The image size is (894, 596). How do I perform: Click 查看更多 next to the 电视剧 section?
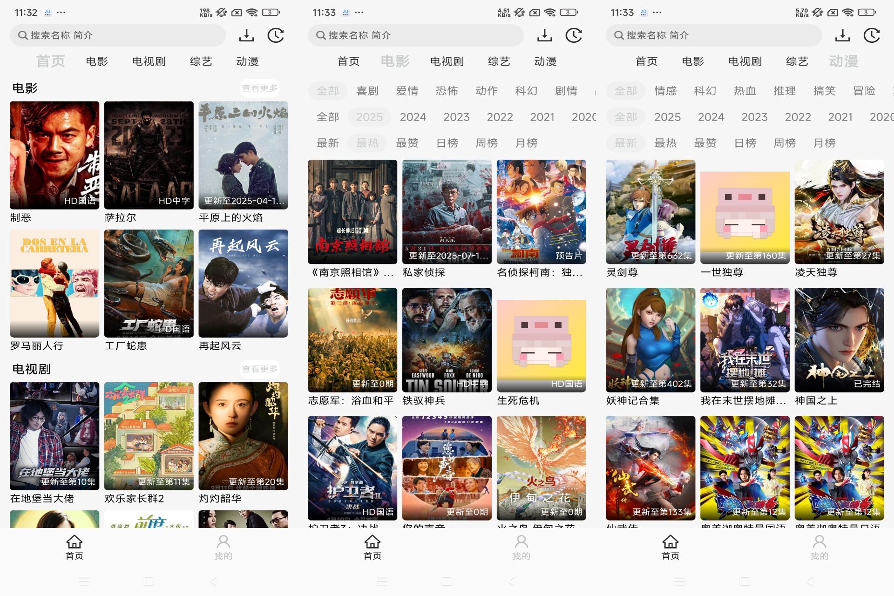point(259,368)
